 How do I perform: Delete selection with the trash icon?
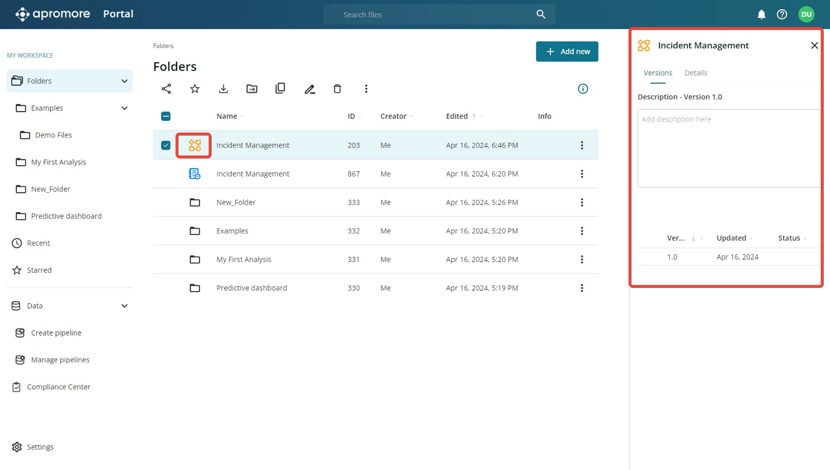click(x=338, y=89)
